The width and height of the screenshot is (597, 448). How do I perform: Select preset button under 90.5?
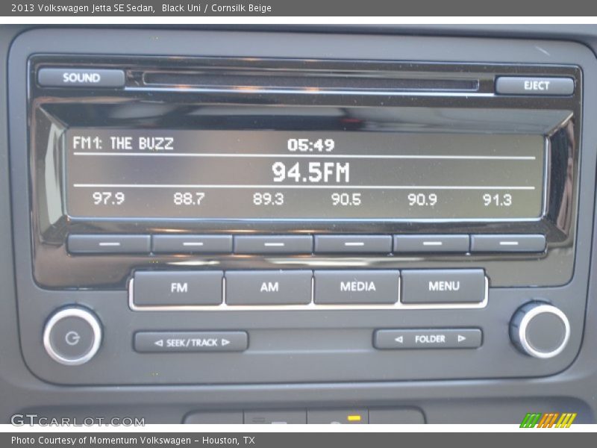[x=353, y=244]
